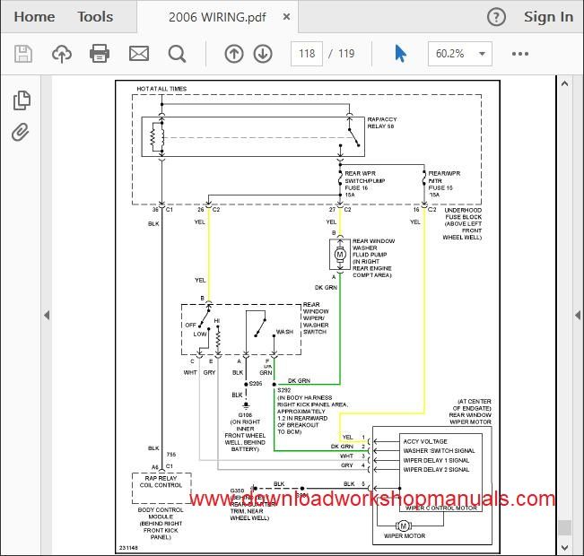
Task: Click the page number 118 field
Action: point(307,54)
